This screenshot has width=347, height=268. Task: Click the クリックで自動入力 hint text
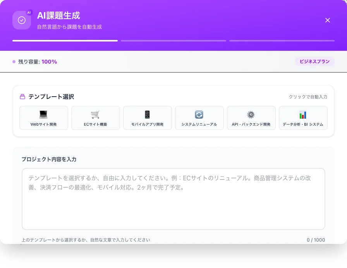tap(309, 97)
